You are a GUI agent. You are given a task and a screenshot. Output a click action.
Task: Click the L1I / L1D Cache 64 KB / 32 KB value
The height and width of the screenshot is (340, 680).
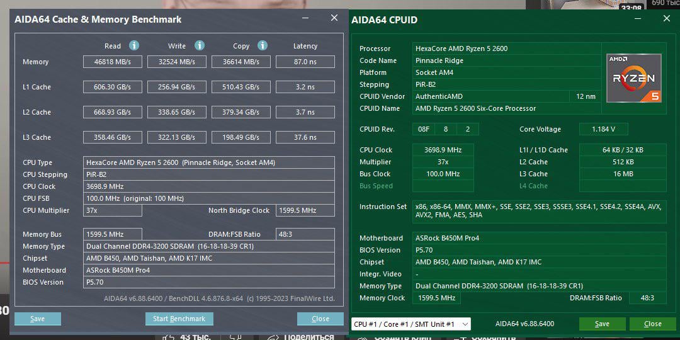coord(623,150)
